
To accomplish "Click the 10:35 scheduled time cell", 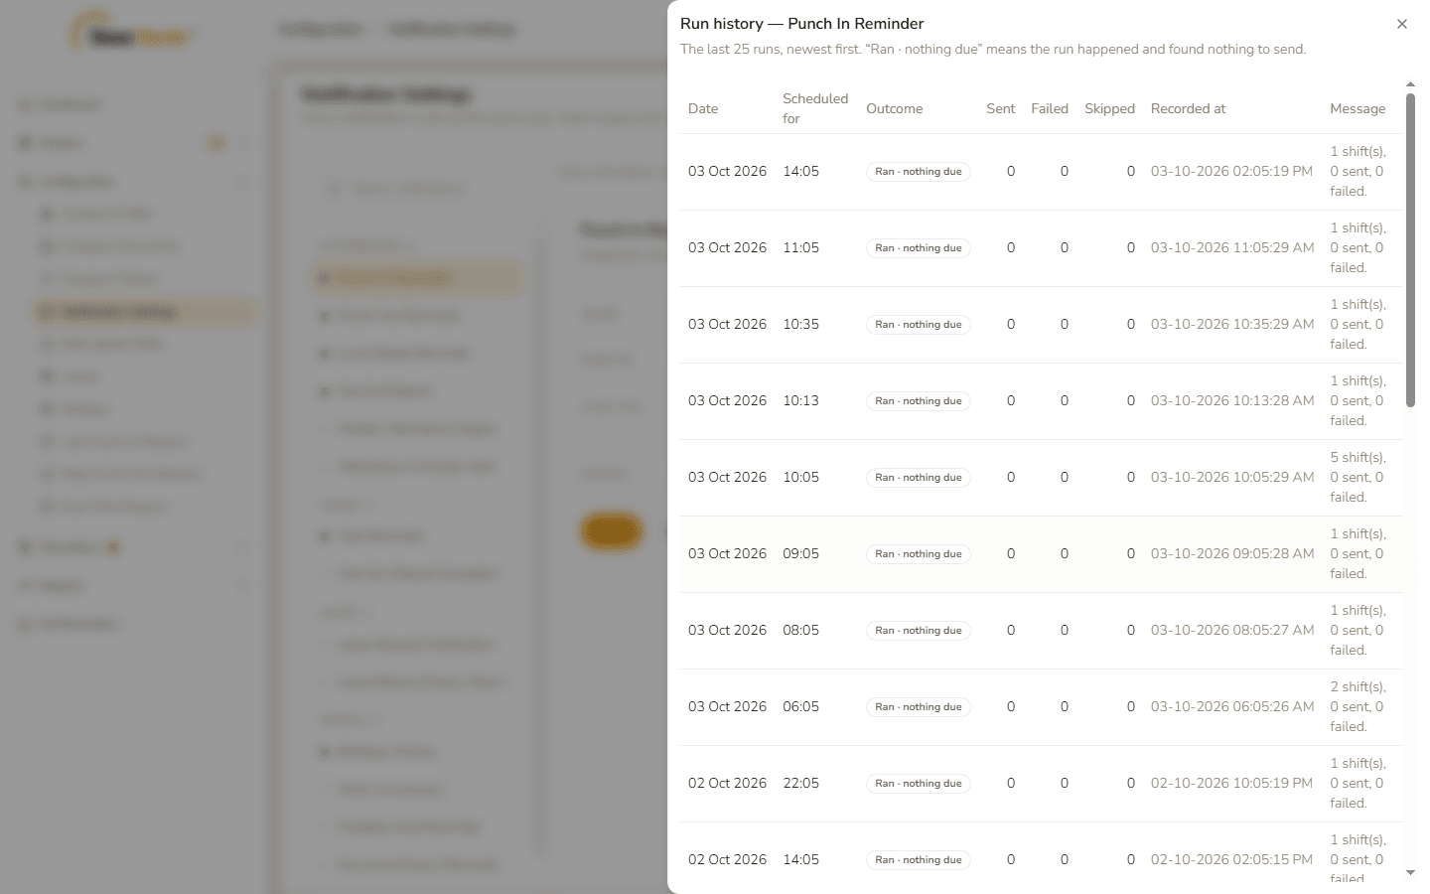I will (x=801, y=324).
